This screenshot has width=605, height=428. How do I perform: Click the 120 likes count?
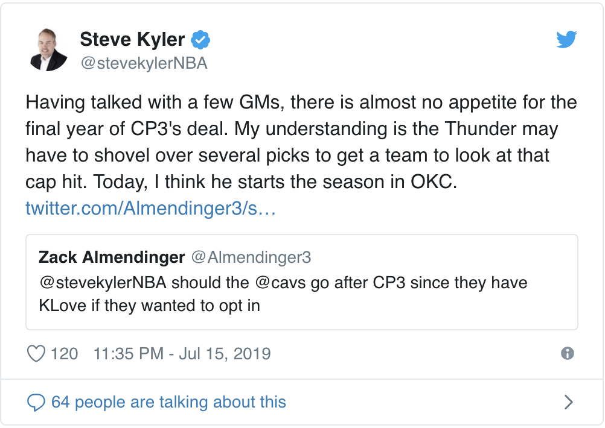pos(65,353)
